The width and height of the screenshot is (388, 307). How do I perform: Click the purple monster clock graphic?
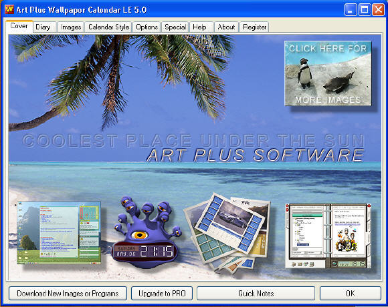[x=147, y=232]
